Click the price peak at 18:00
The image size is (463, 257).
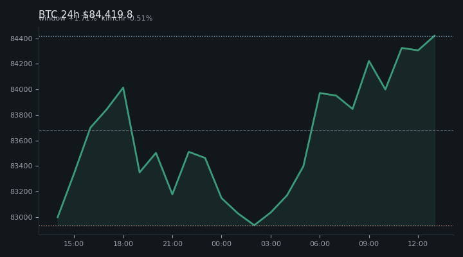(123, 87)
